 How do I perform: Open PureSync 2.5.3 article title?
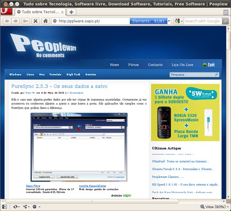59,86
